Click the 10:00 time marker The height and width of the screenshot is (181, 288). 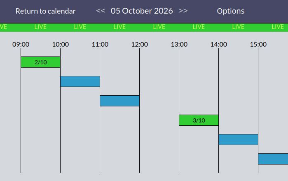61,44
